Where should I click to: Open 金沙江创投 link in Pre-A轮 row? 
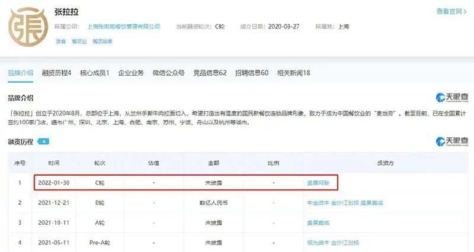pos(345,243)
